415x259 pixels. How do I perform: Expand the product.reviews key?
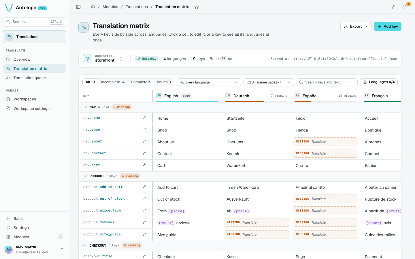(x=144, y=222)
